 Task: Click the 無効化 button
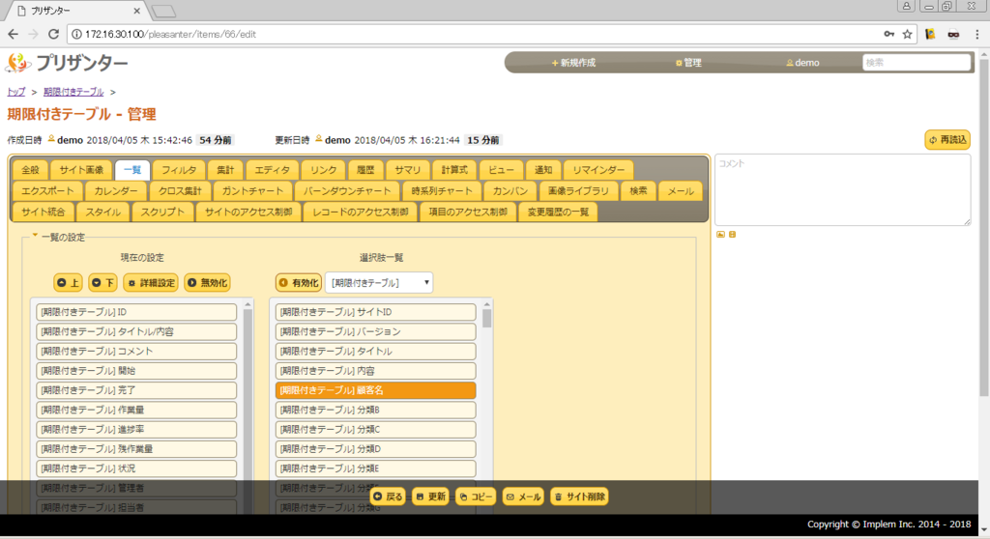(207, 283)
